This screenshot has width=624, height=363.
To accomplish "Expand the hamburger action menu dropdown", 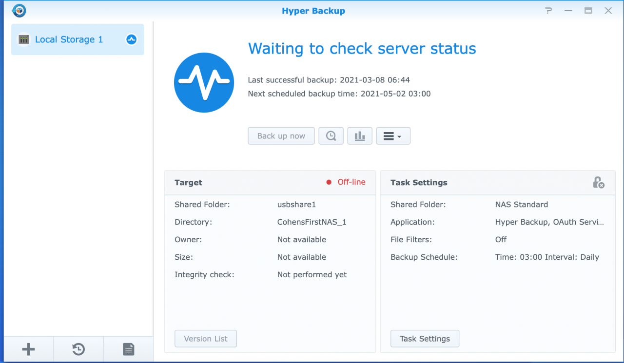I will [x=393, y=136].
